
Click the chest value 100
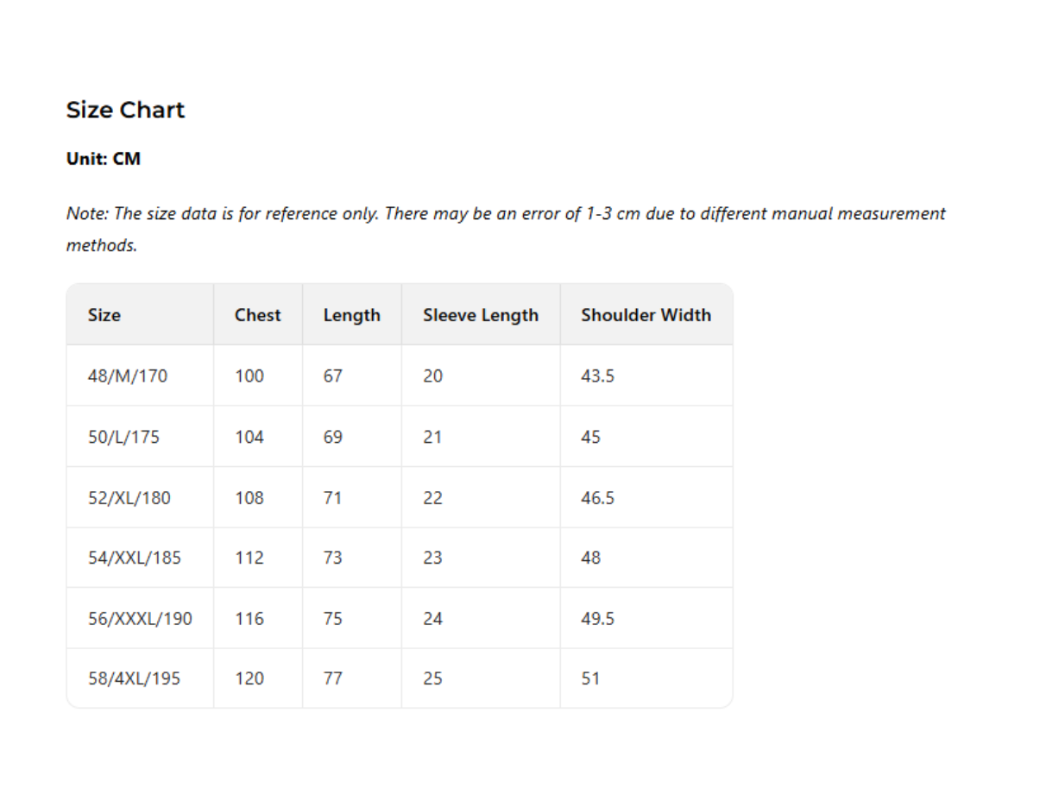[249, 376]
